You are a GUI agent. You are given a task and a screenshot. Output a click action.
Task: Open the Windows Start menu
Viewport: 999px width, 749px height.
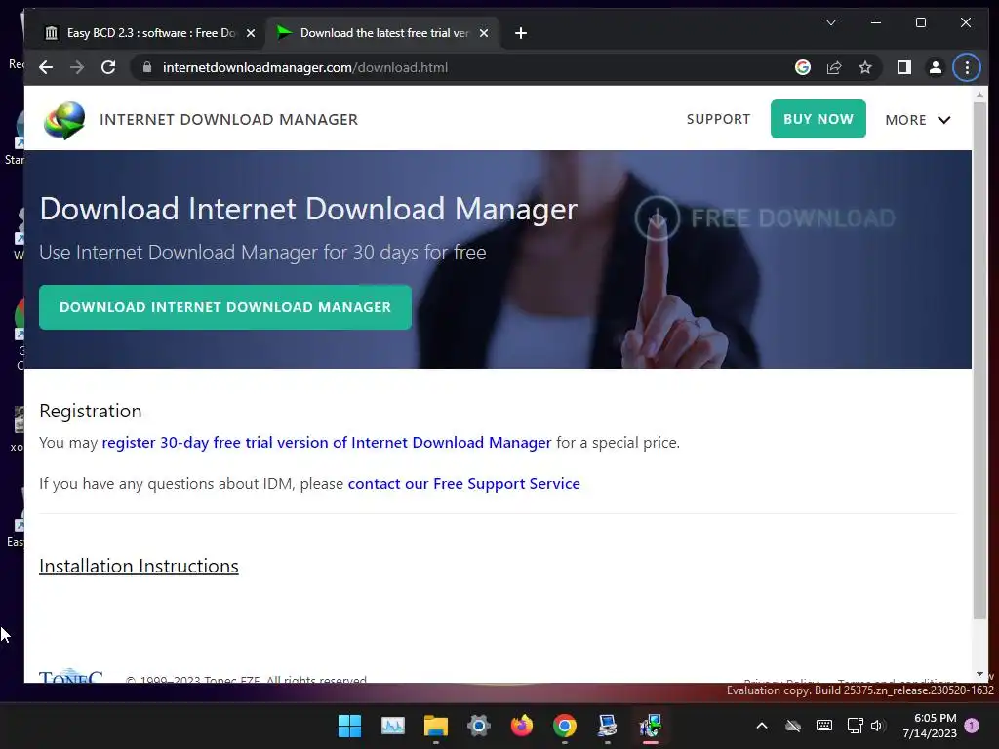pos(349,726)
